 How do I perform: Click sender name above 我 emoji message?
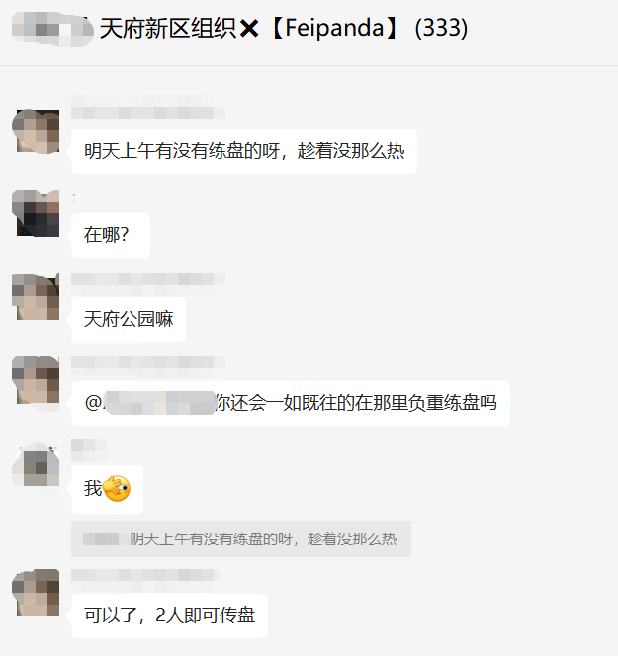(x=89, y=450)
